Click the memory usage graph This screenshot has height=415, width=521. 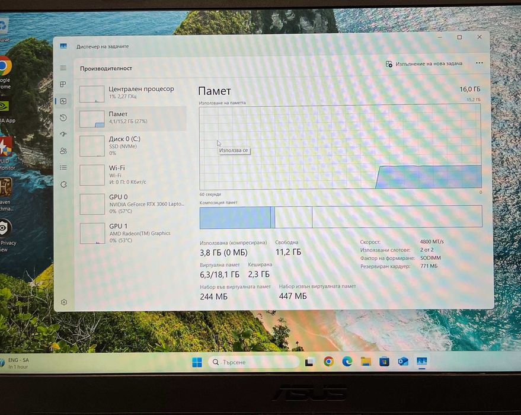point(340,147)
